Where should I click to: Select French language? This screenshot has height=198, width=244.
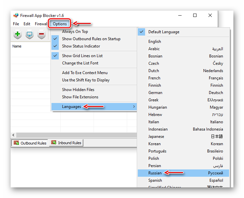pos(183,78)
